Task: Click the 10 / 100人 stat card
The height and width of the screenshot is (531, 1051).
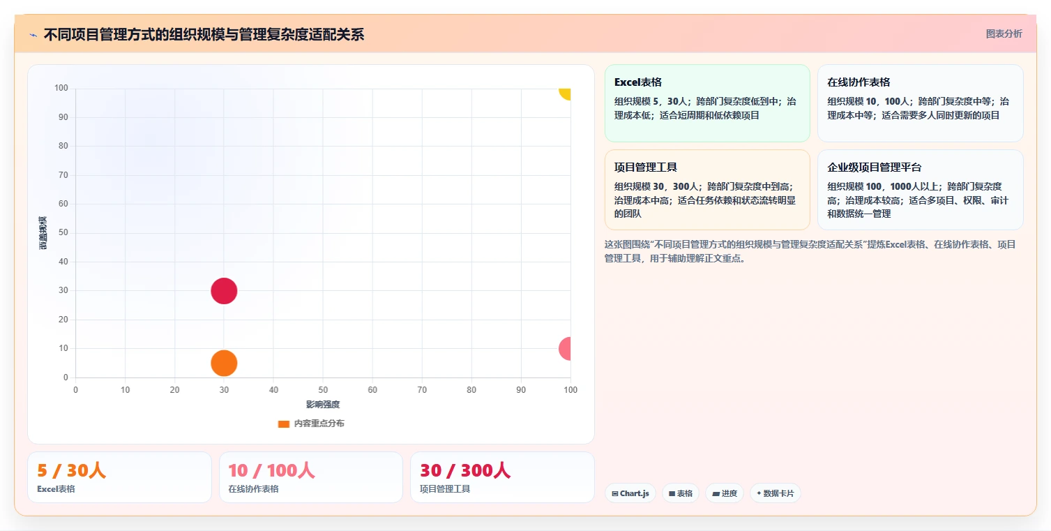Action: 311,477
